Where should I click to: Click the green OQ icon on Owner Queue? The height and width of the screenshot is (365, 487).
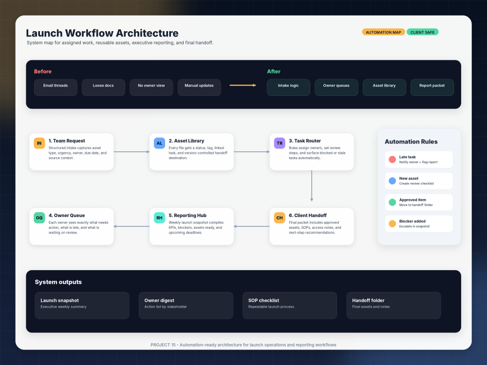click(39, 218)
